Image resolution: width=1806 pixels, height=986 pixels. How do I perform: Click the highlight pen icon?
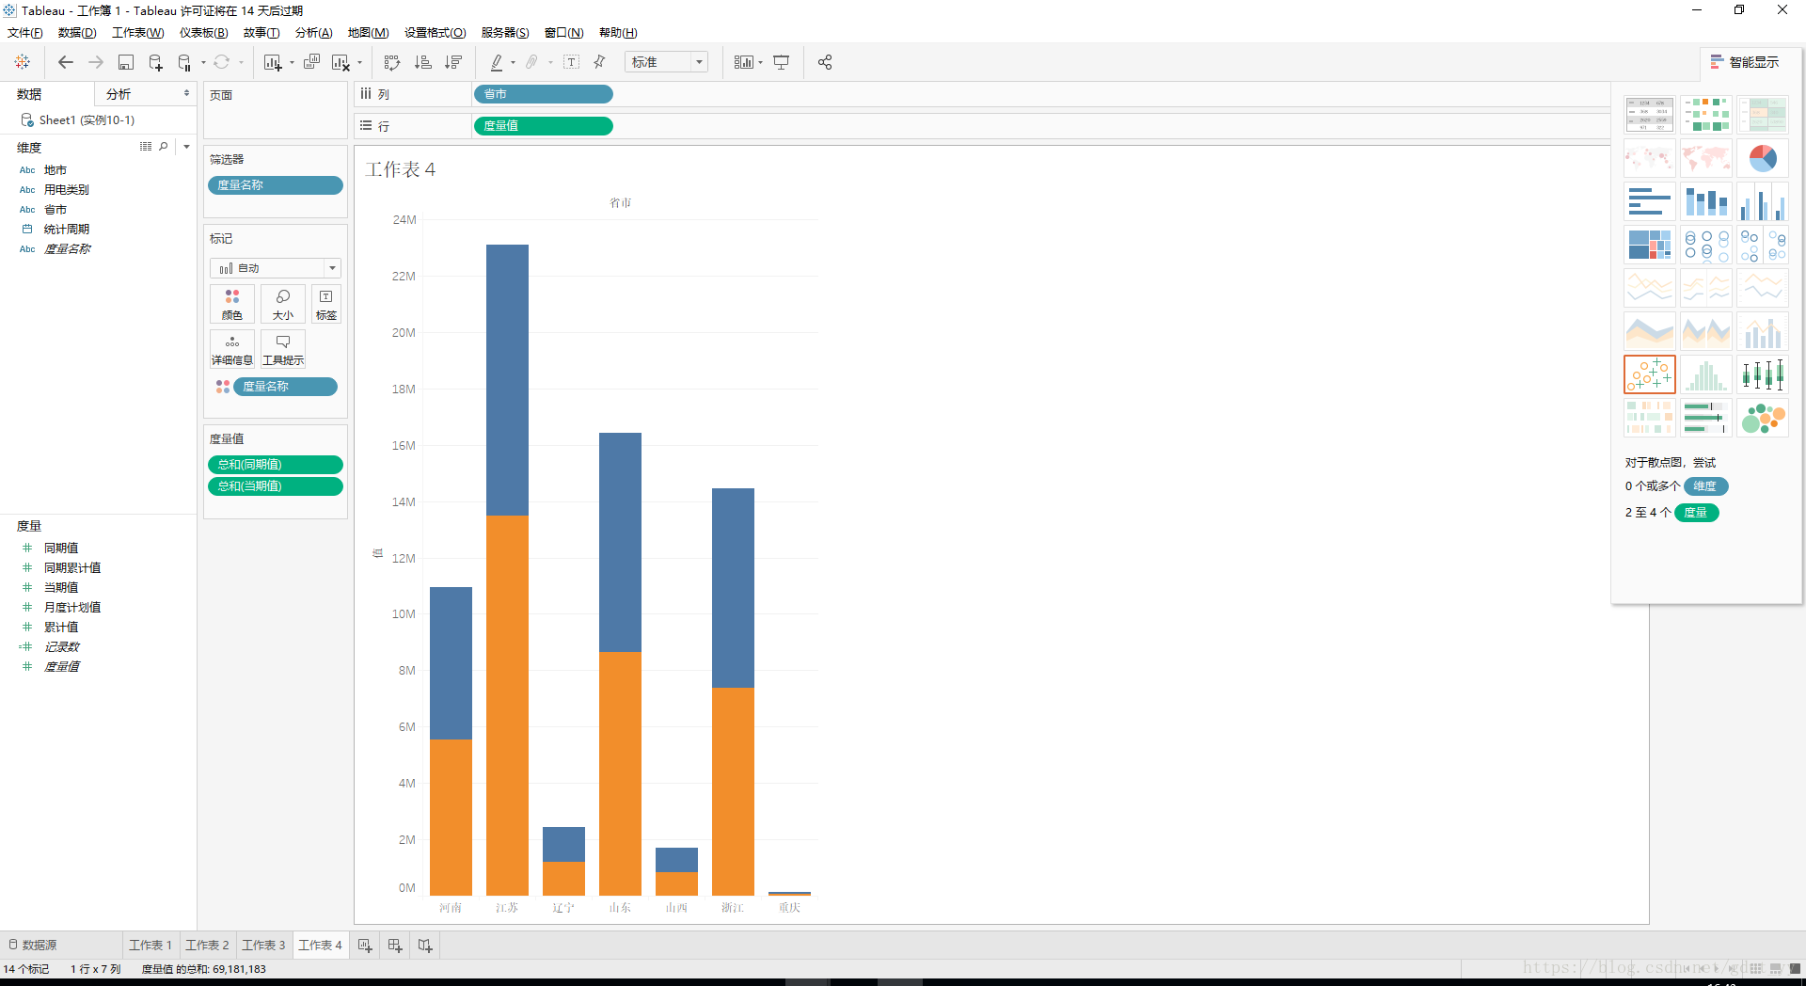(497, 62)
